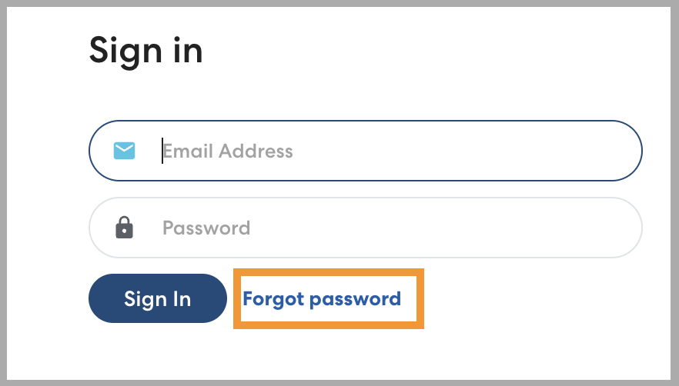Click the Sign in heading text

point(145,51)
